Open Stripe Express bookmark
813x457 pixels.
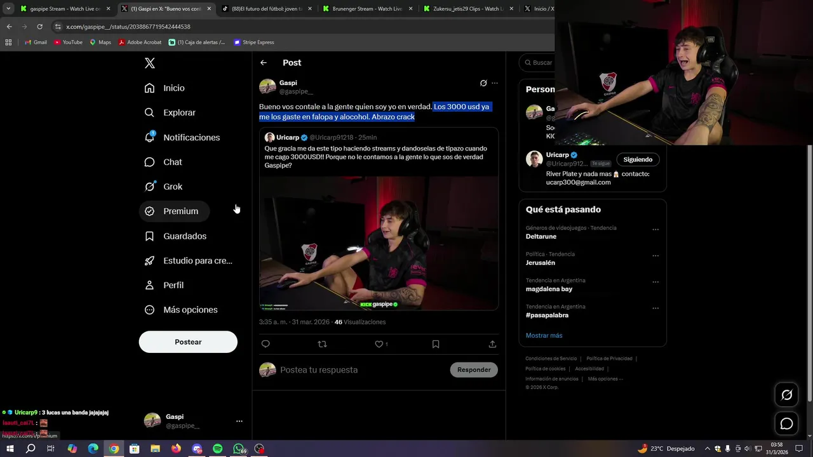[254, 43]
